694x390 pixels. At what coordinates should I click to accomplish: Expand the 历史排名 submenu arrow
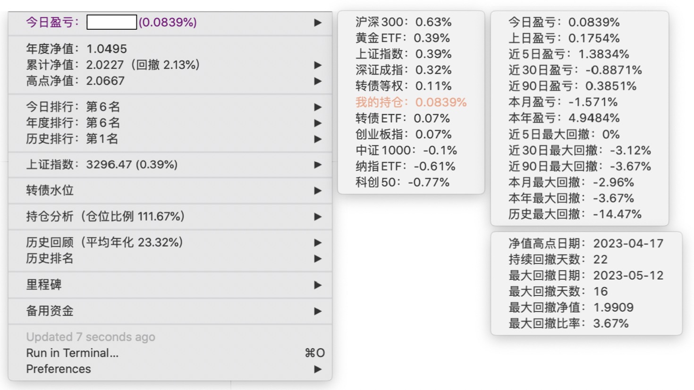click(x=318, y=259)
